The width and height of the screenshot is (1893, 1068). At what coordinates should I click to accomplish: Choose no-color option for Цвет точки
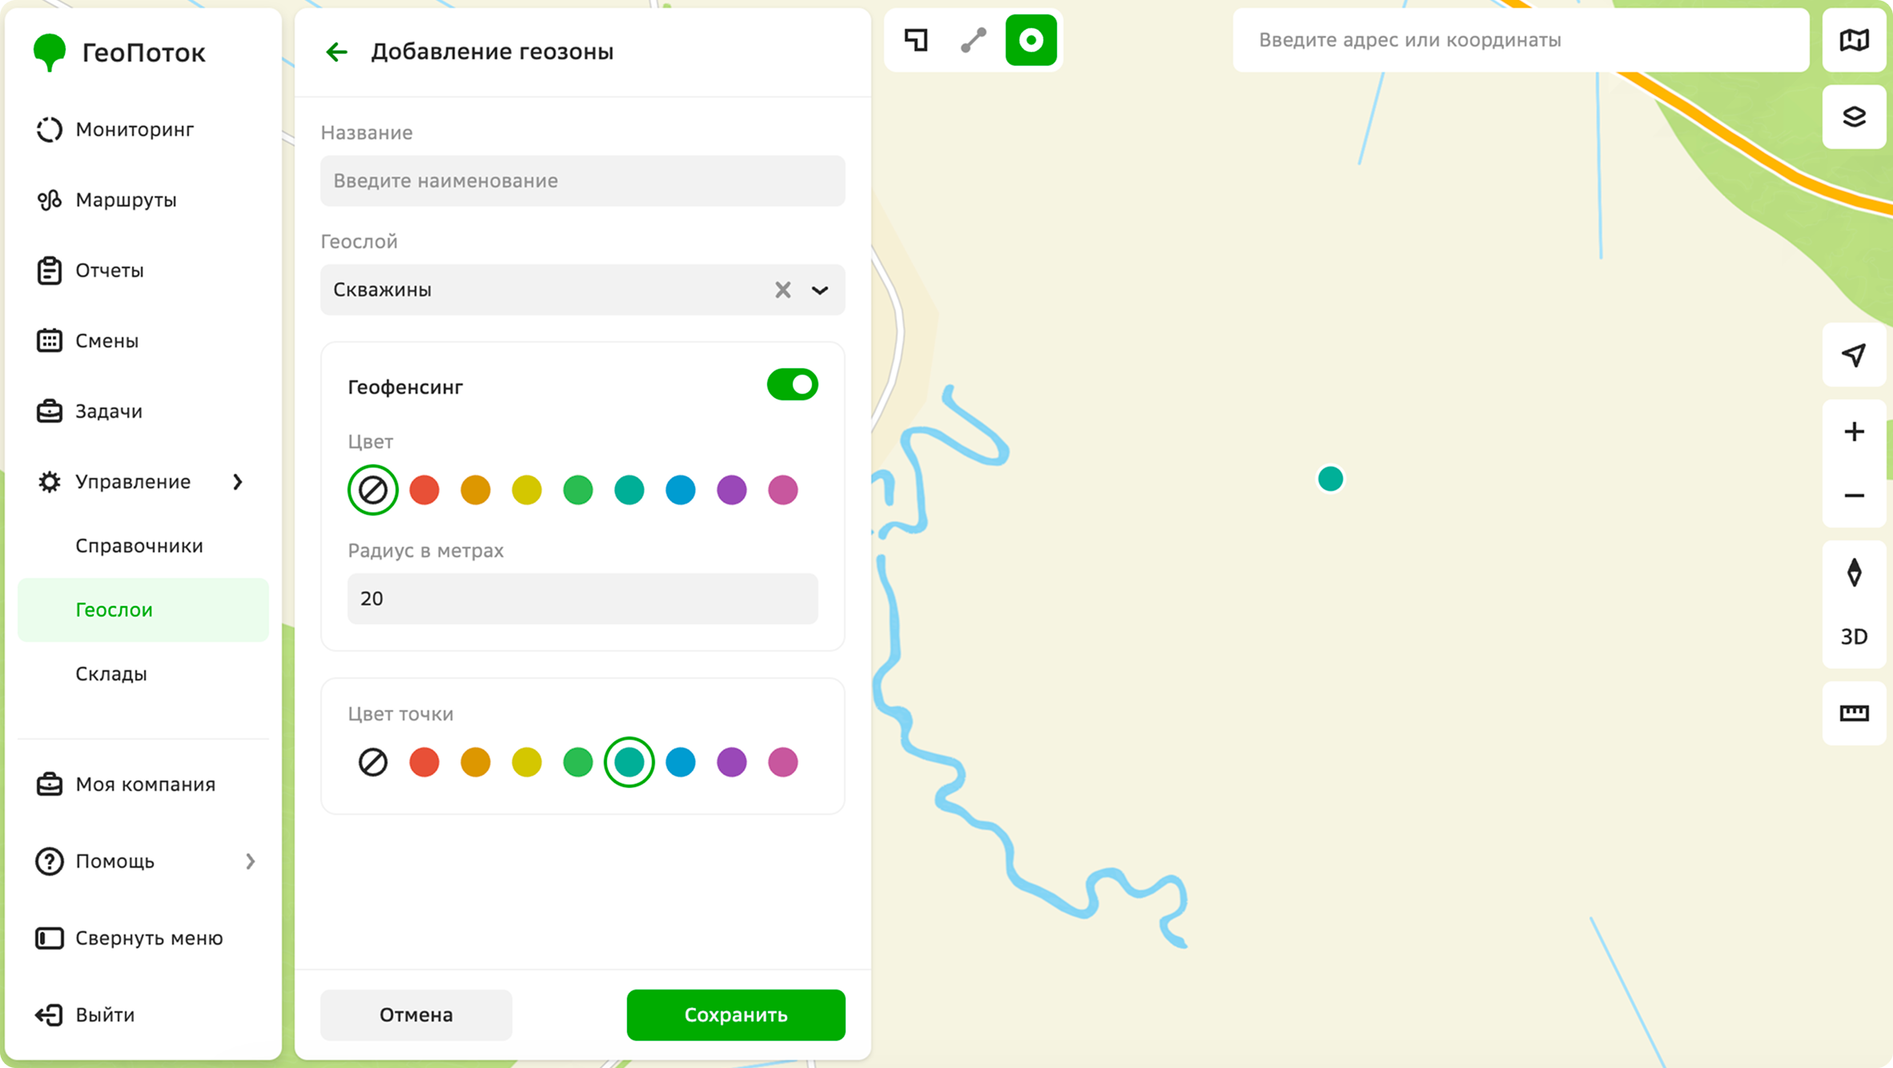[373, 762]
